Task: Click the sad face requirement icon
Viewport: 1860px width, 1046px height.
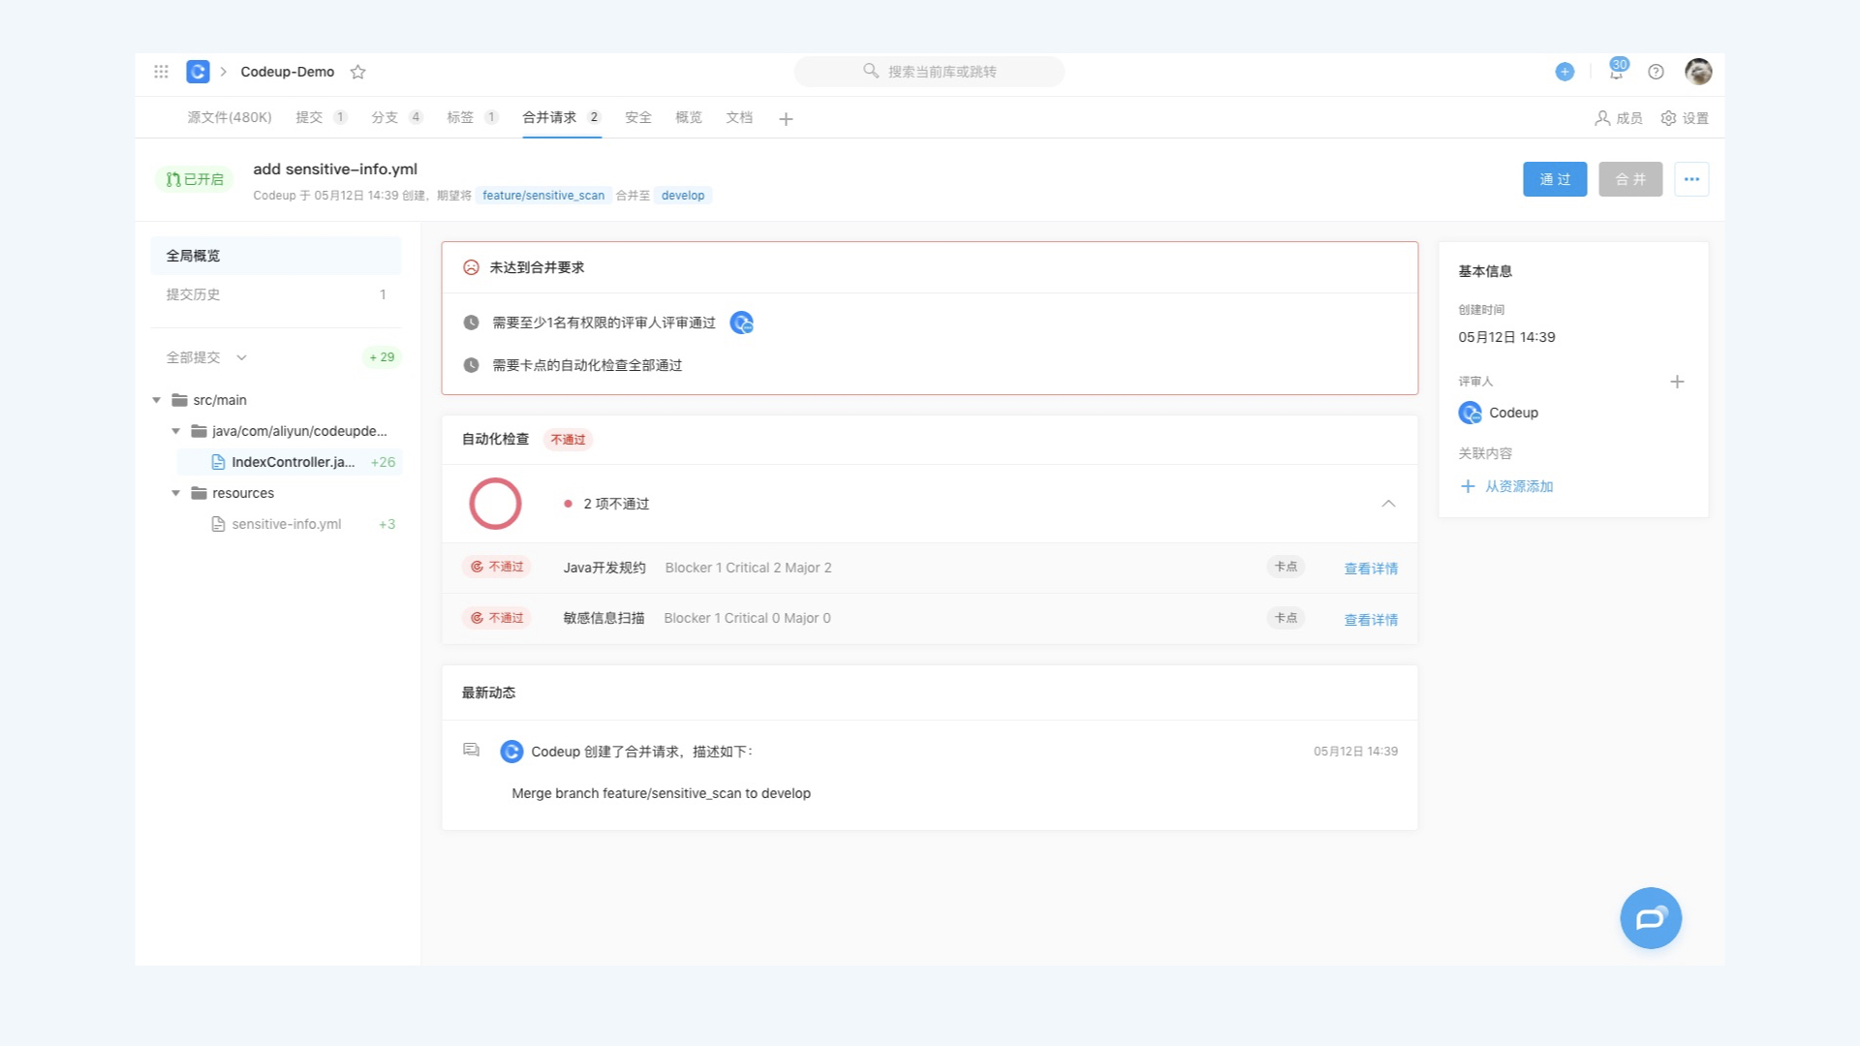Action: point(471,267)
